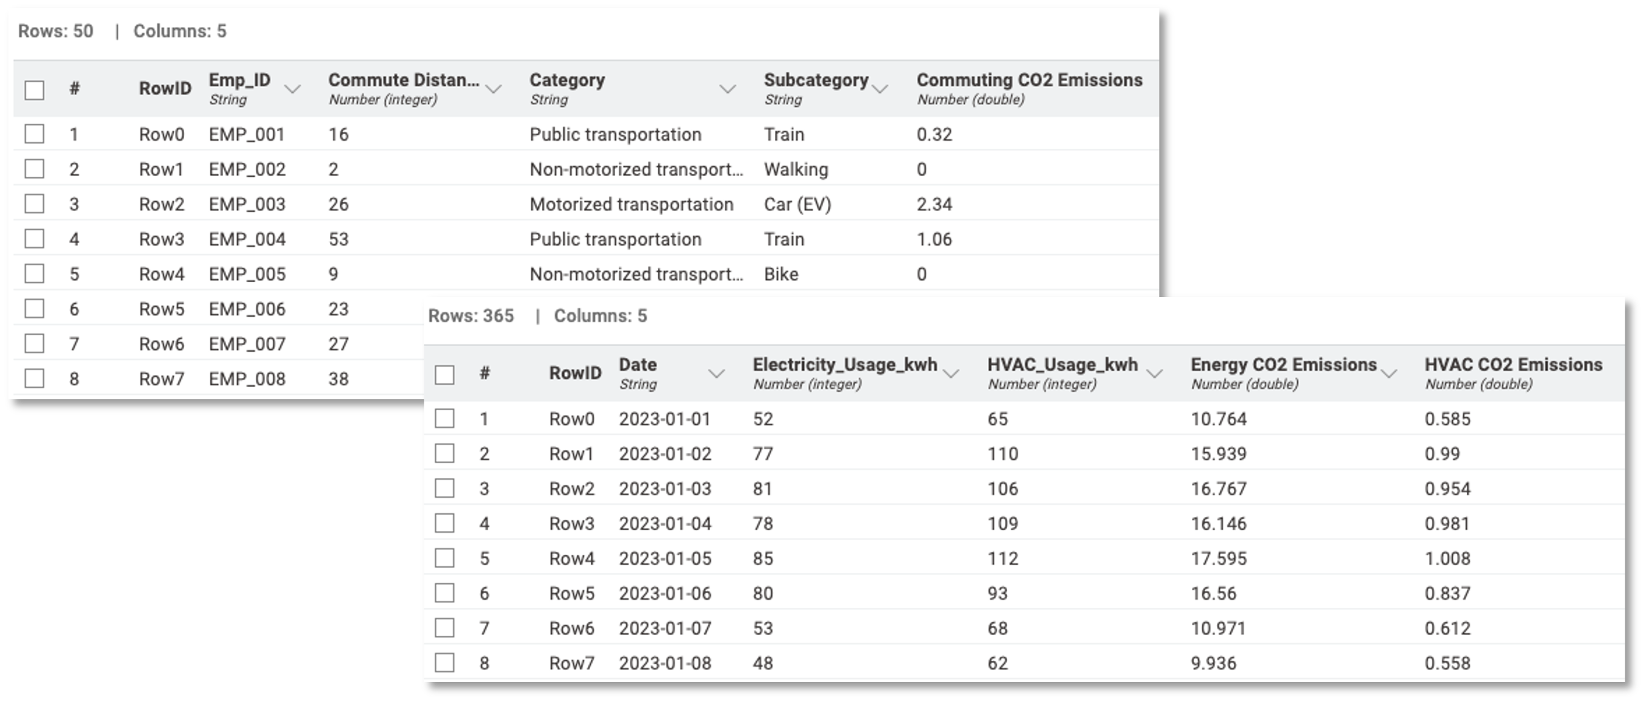Viewport: 1643px width, 701px height.
Task: Select the Public transportation cell for EMP_004
Action: click(616, 239)
